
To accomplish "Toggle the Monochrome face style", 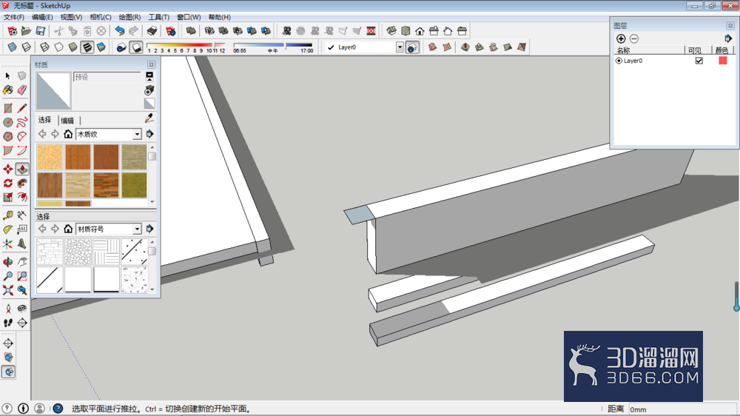I will 101,47.
